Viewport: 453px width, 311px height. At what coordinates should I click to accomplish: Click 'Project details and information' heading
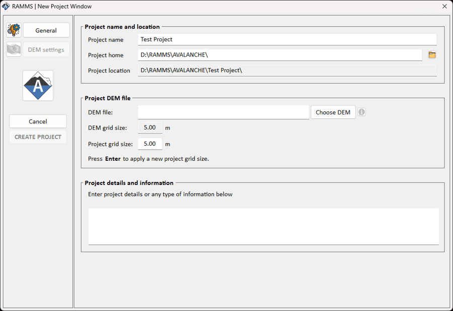coord(129,183)
